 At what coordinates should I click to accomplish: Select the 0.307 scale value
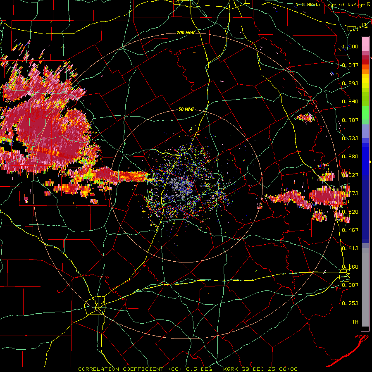[350, 285]
